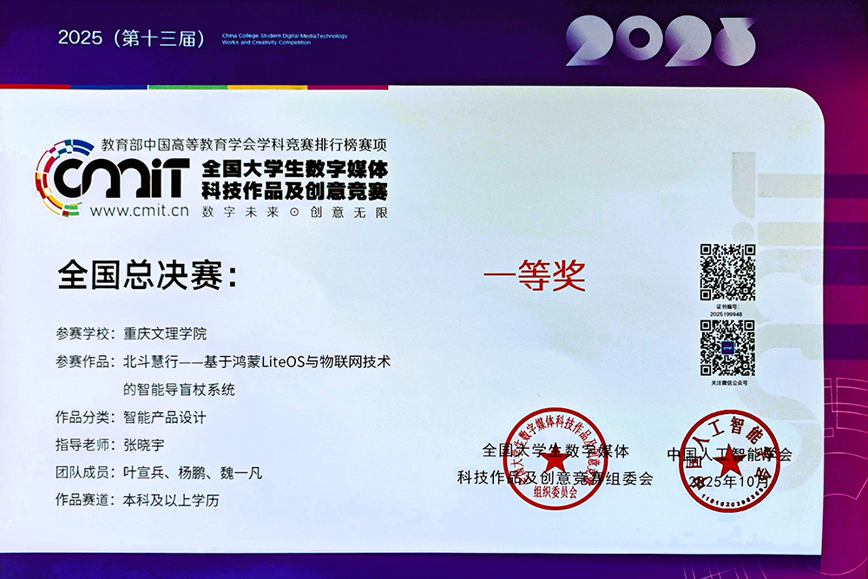Click the large 2025 graphic in header
868x579 pixels.
pyautogui.click(x=660, y=42)
